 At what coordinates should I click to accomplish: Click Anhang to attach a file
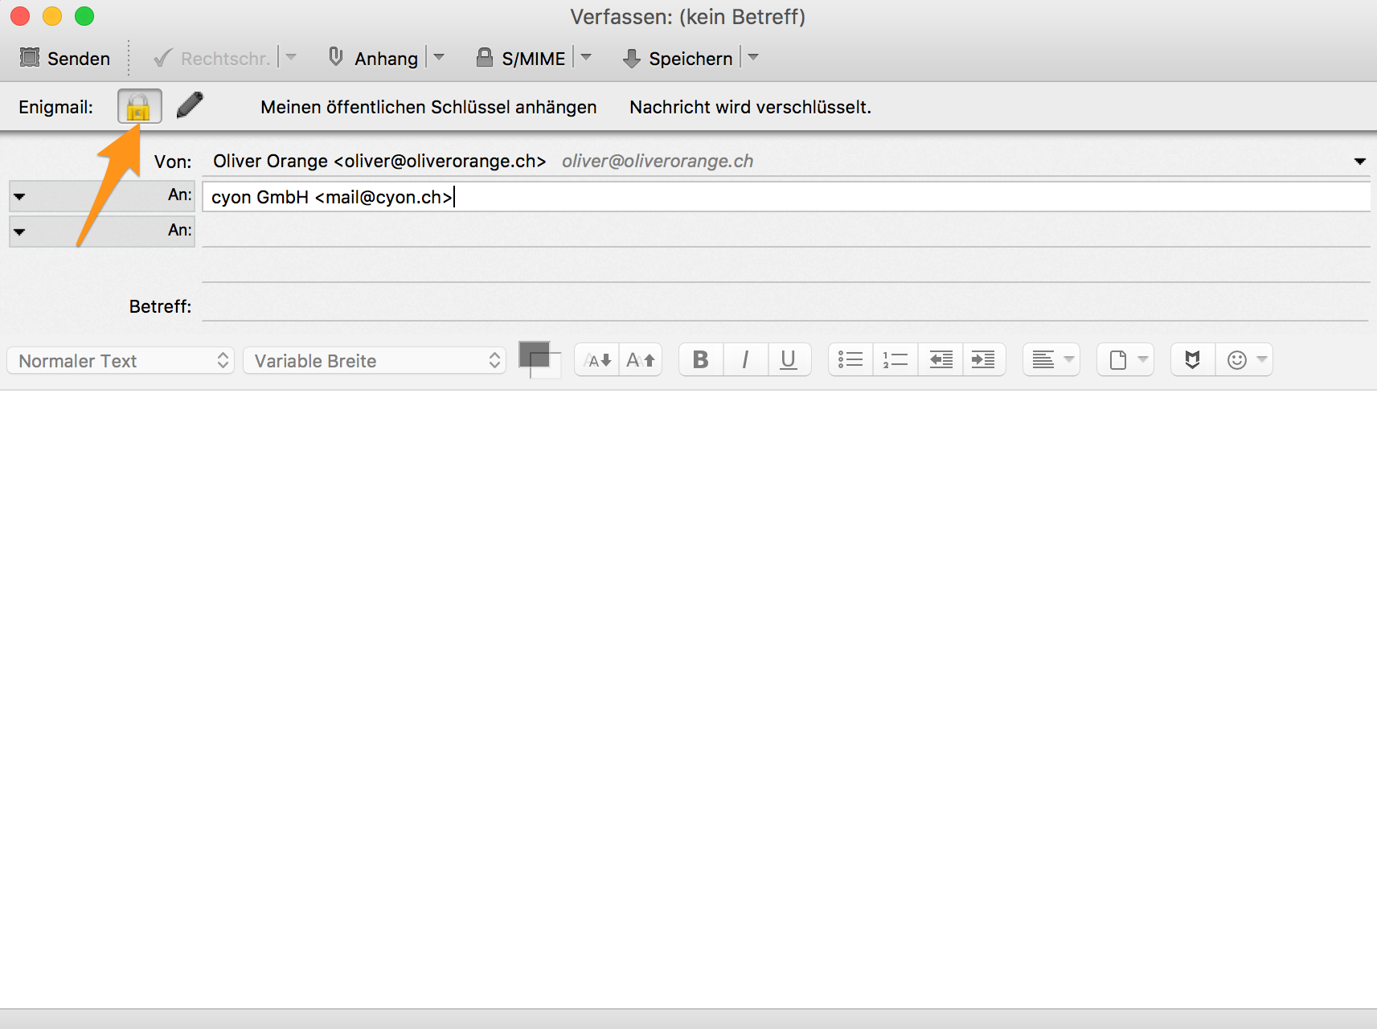[374, 58]
